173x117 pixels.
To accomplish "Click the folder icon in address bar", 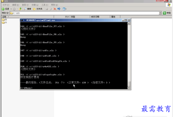I will click(x=11, y=13).
